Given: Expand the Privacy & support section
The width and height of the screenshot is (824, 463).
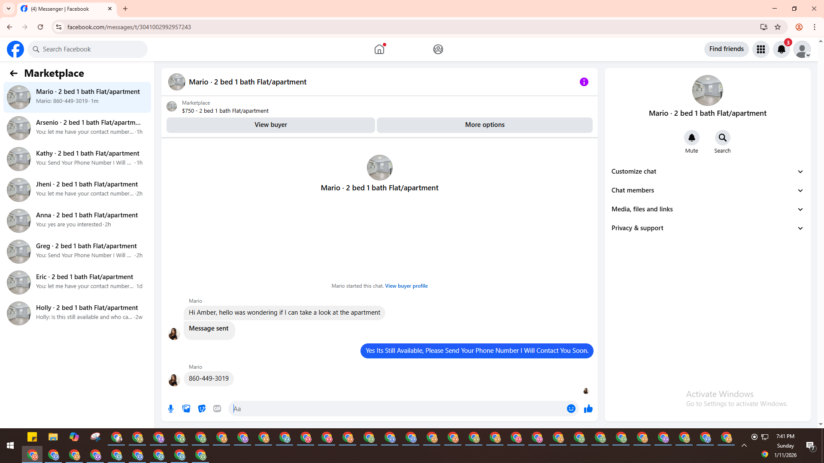Looking at the screenshot, I should click(708, 228).
